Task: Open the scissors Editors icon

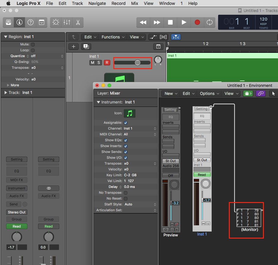Action: click(78, 22)
